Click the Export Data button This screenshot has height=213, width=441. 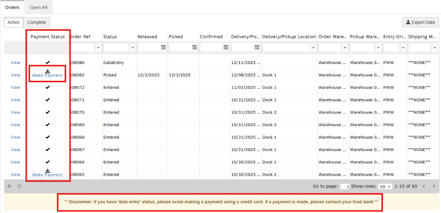pyautogui.click(x=420, y=22)
